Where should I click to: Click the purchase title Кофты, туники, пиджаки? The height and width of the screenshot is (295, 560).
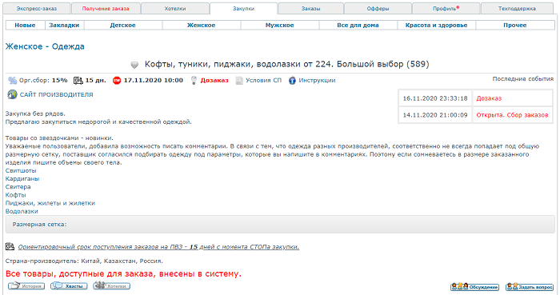point(286,64)
